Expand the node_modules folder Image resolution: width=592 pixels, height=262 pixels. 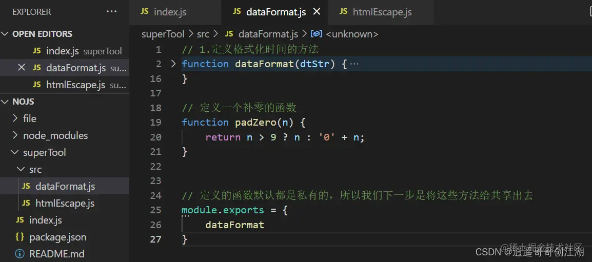(x=65, y=135)
